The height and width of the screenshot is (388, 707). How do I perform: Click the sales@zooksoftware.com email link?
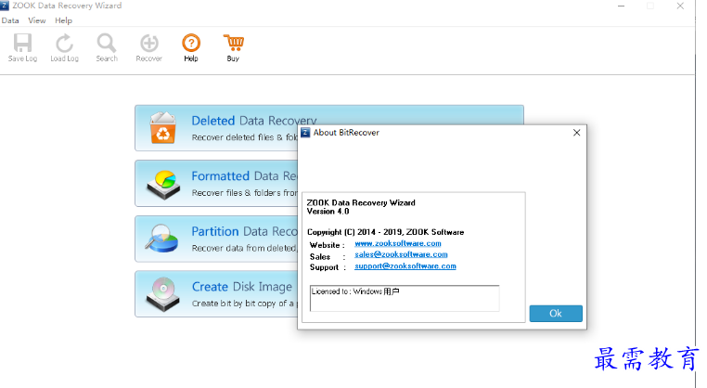(401, 254)
